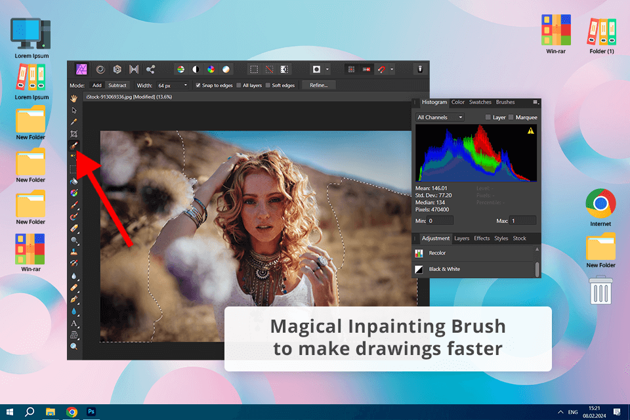Click the Invert Pixel Selection icon
The height and width of the screenshot is (420, 630).
pyautogui.click(x=284, y=70)
